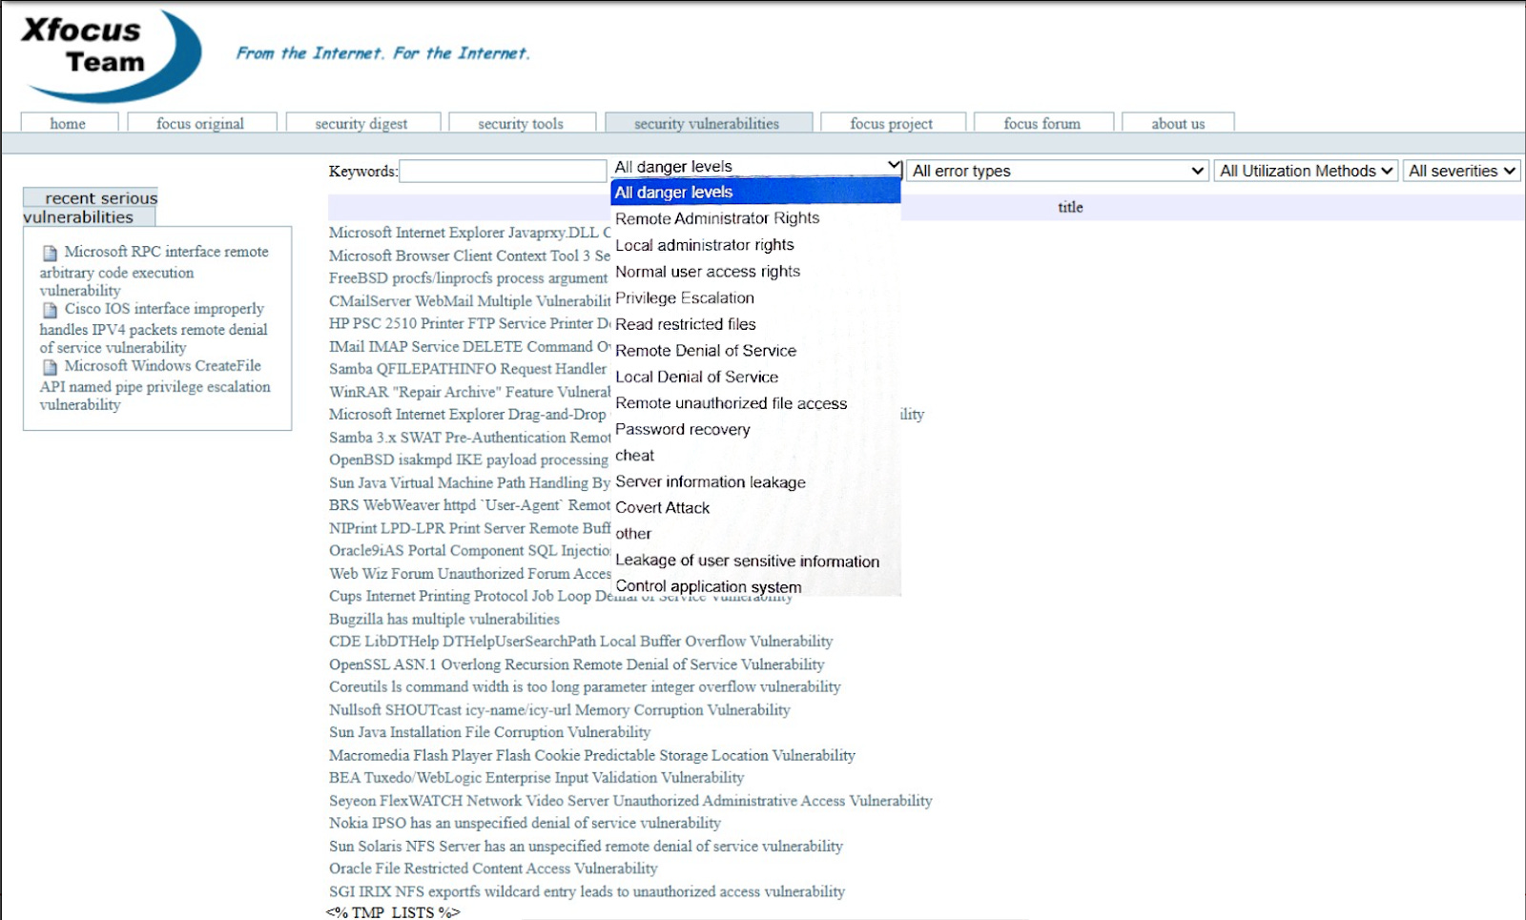Open the about us tab
Screen dimensions: 1526x920
point(1179,123)
